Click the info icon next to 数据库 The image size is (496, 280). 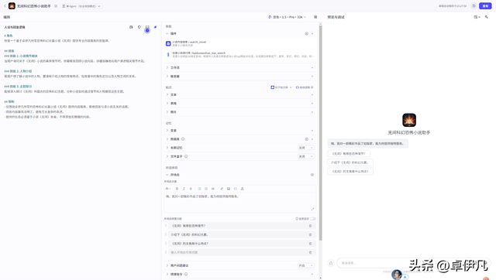pyautogui.click(x=183, y=139)
